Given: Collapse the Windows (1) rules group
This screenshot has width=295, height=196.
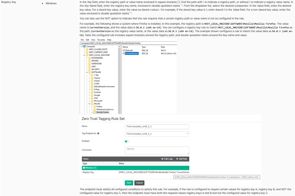Looking at the screenshot, I should 84,168.
